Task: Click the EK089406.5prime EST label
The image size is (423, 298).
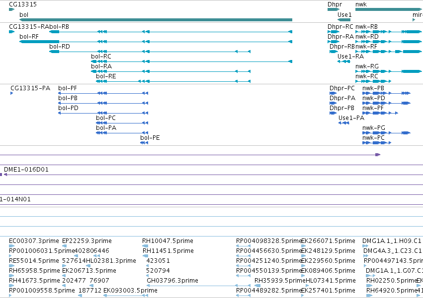Action: click(329, 271)
